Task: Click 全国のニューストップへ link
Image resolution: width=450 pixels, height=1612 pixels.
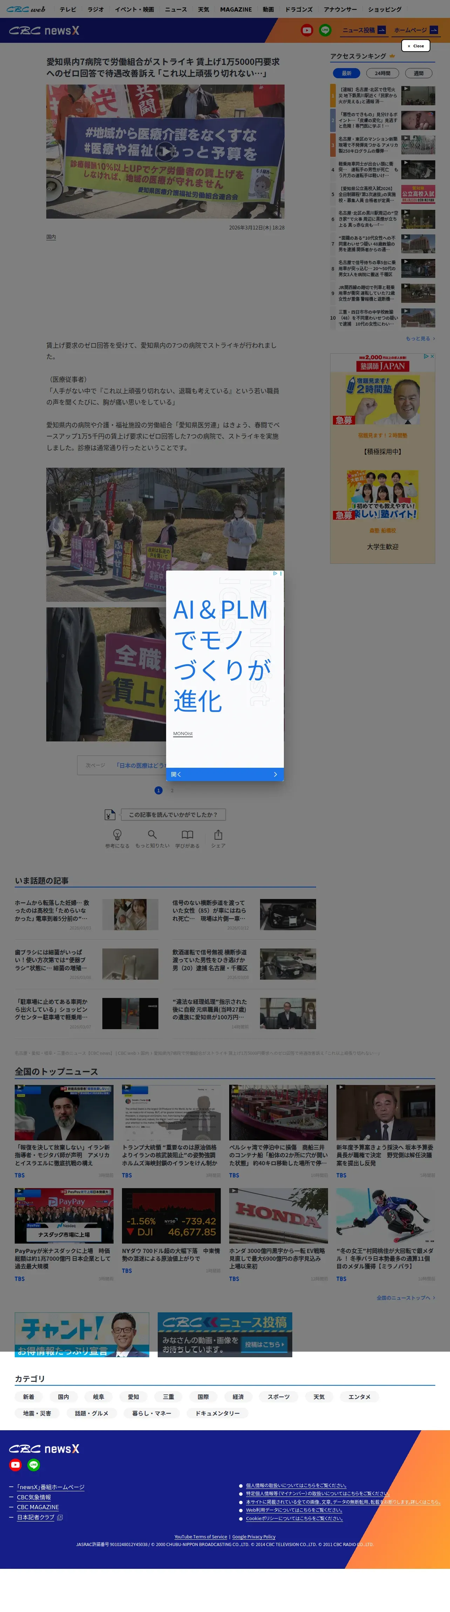Action: click(405, 1298)
